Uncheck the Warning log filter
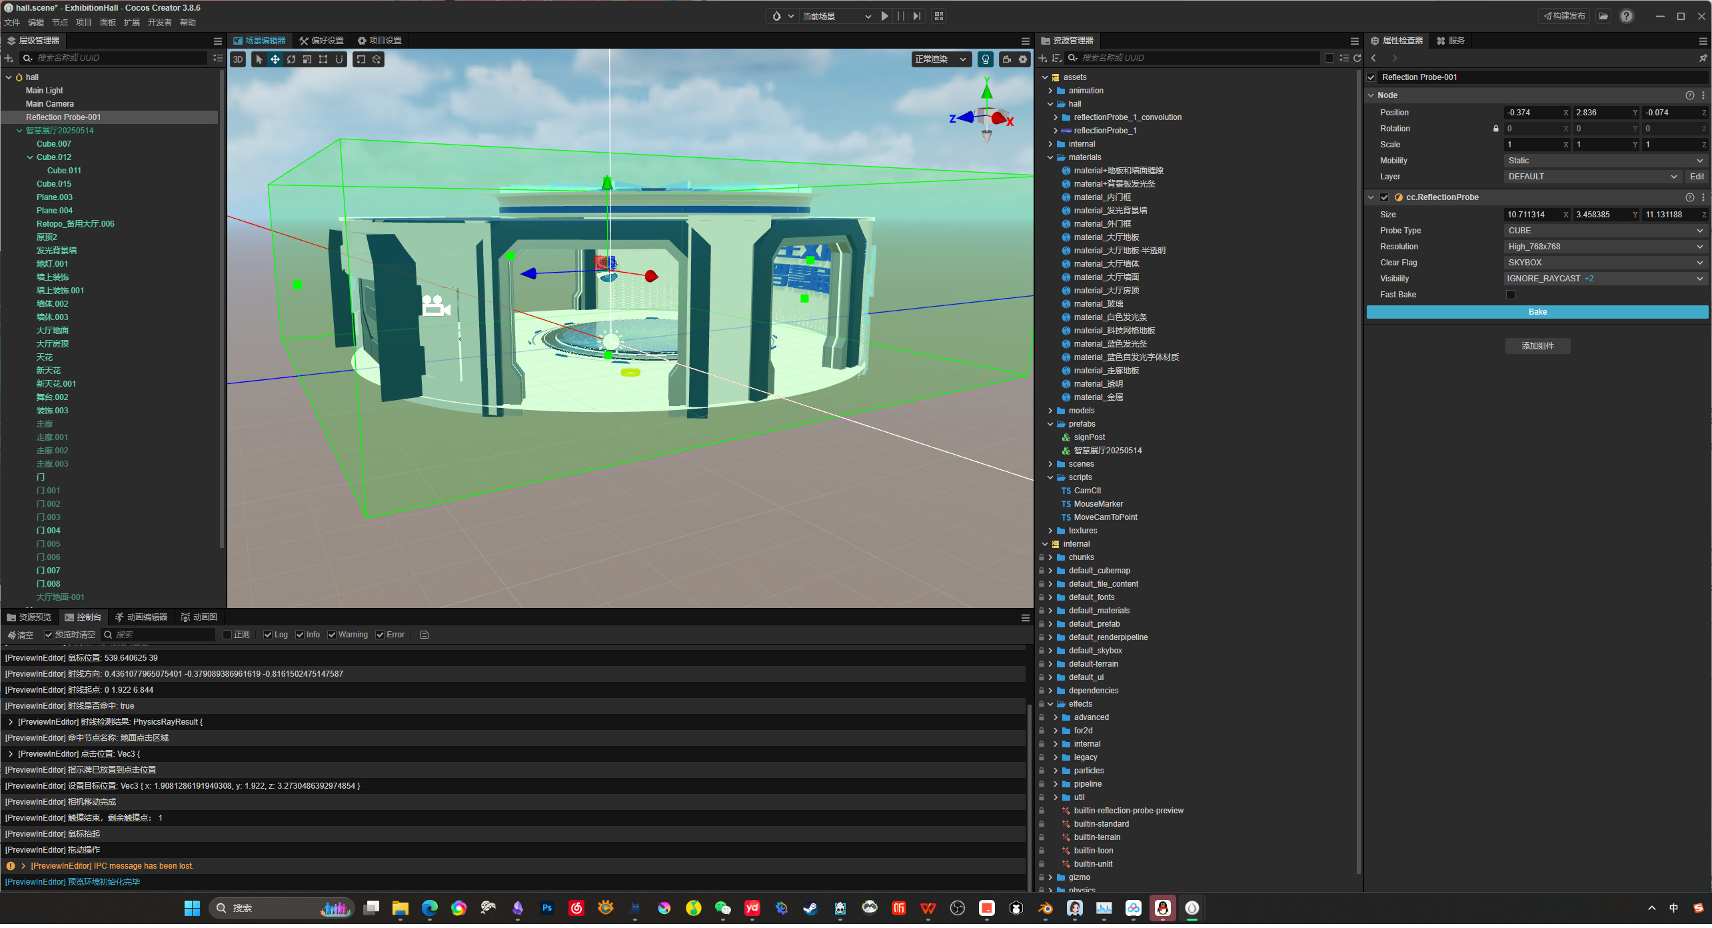This screenshot has height=928, width=1712. [x=332, y=635]
